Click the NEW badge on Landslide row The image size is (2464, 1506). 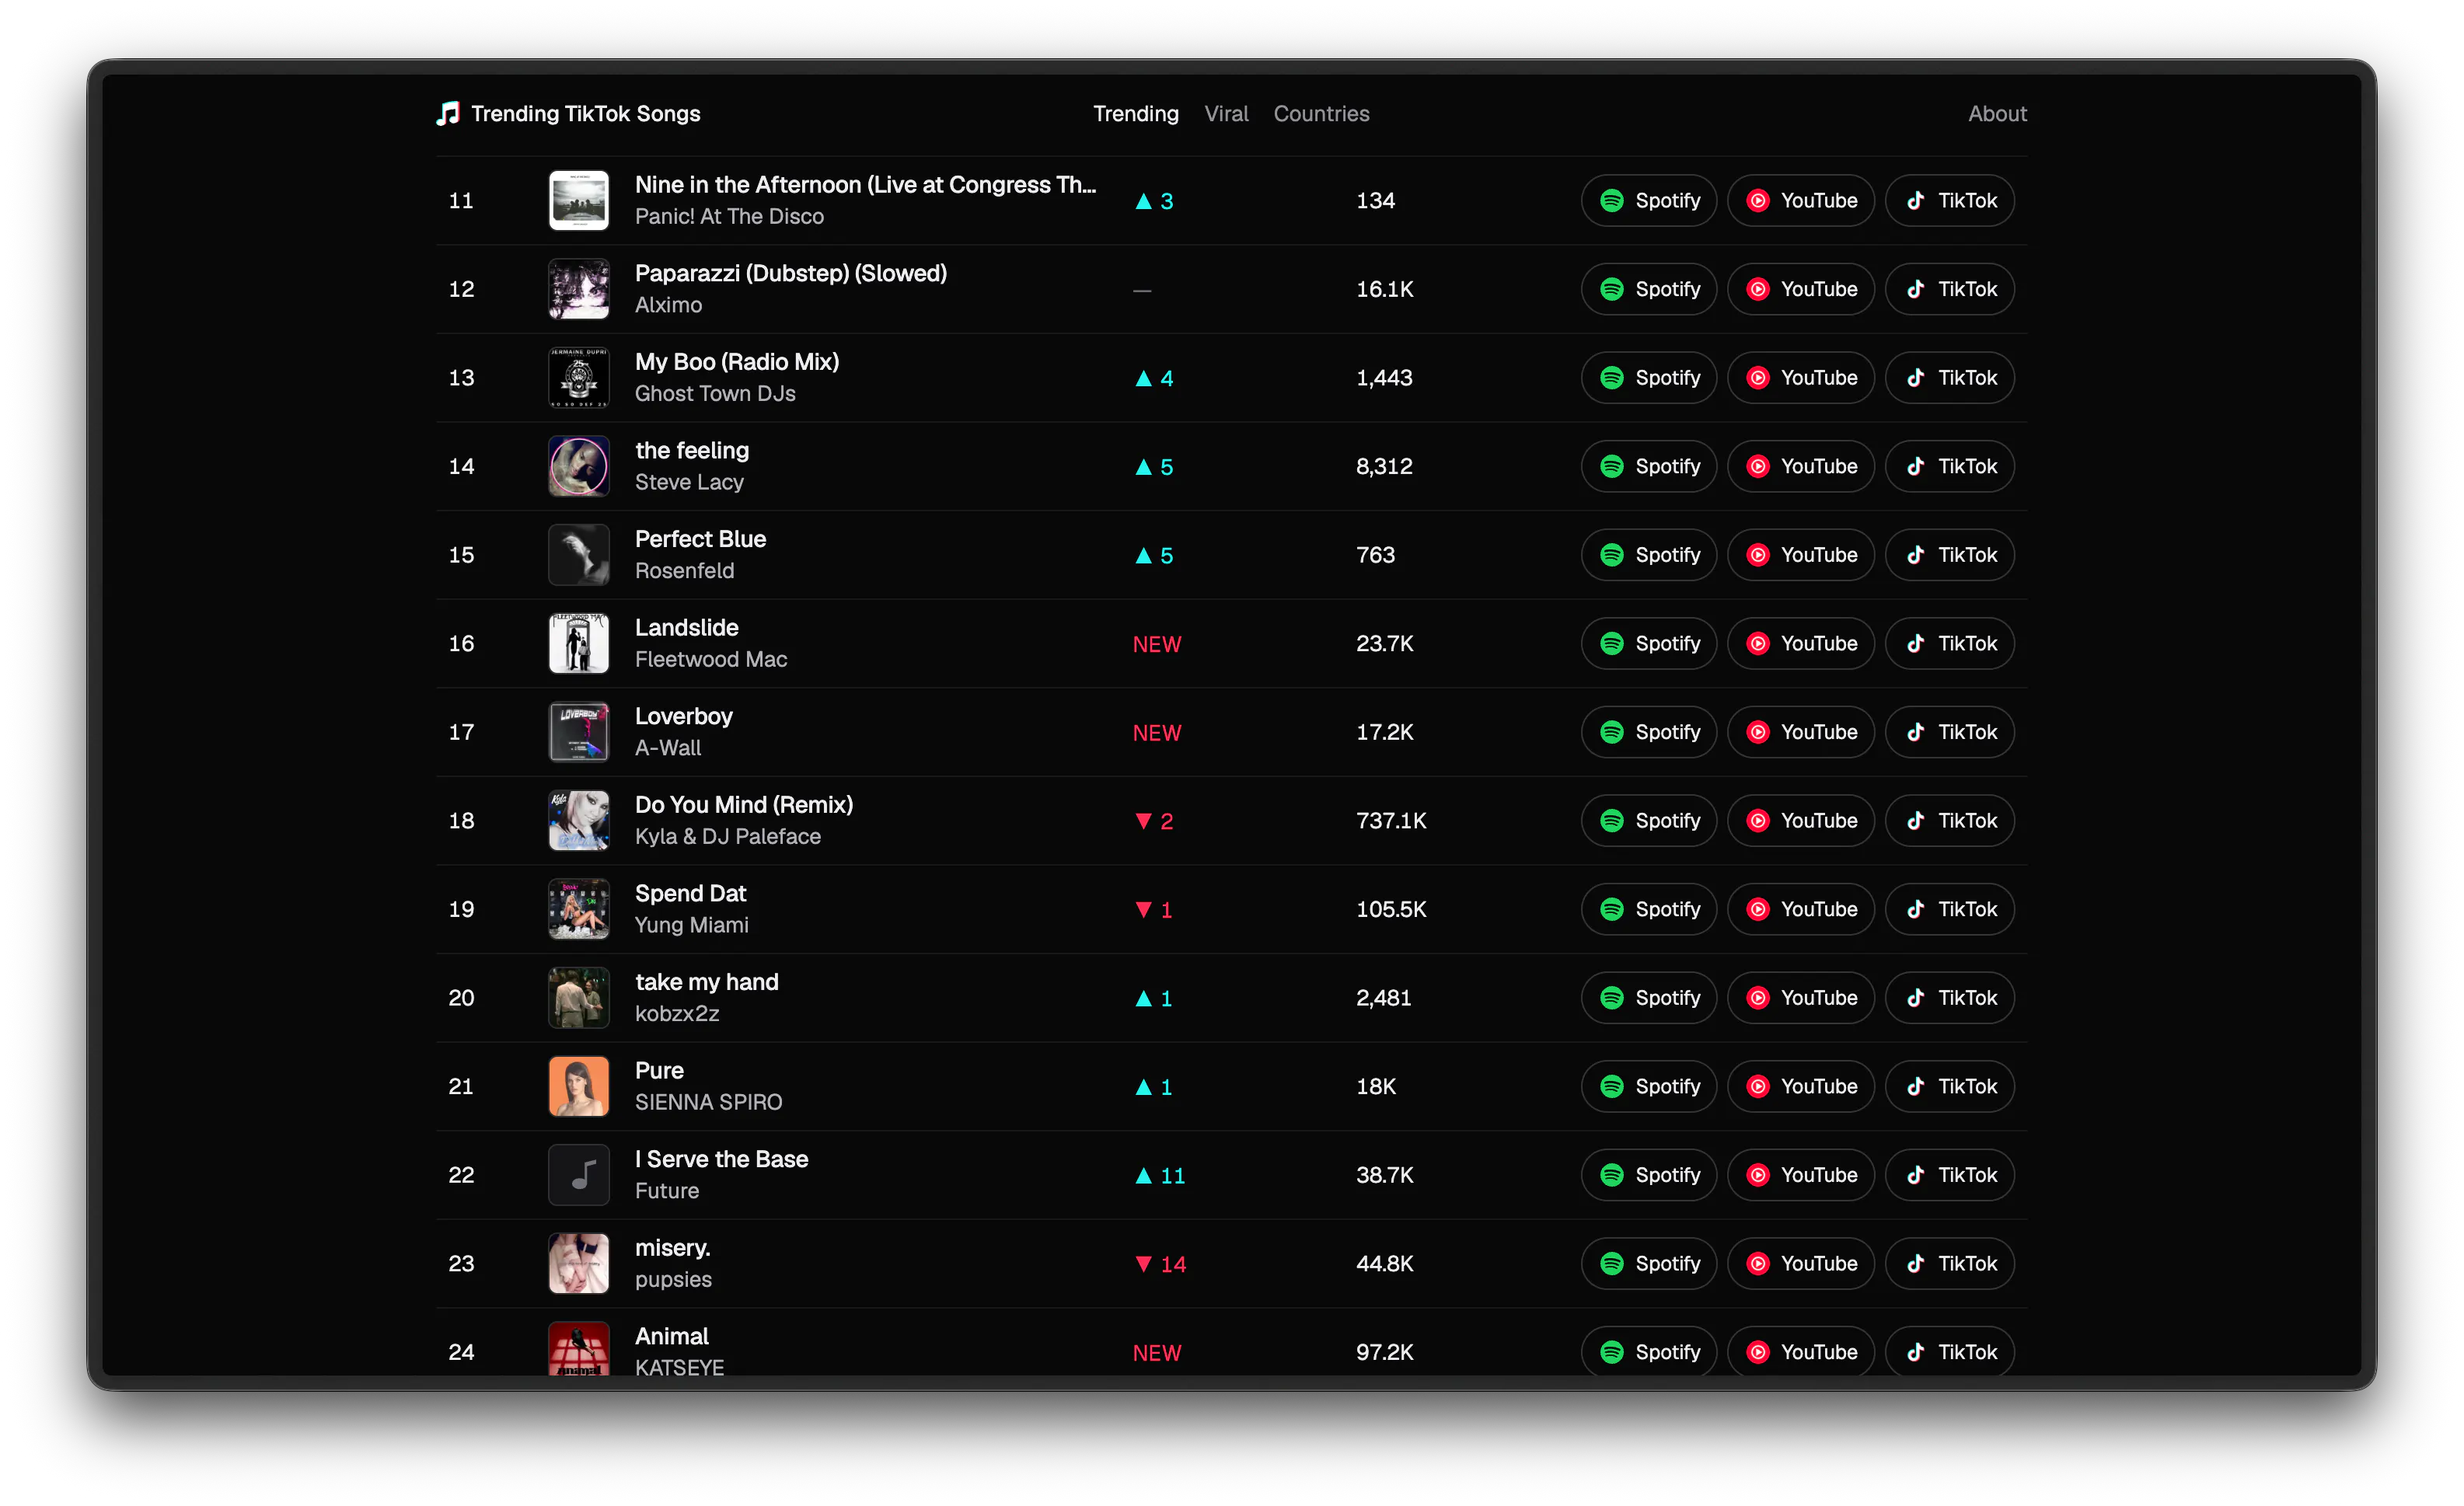coord(1156,645)
